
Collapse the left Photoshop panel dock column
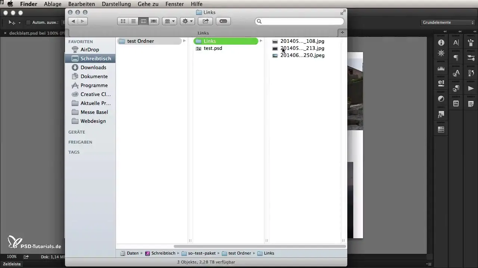tap(445, 31)
